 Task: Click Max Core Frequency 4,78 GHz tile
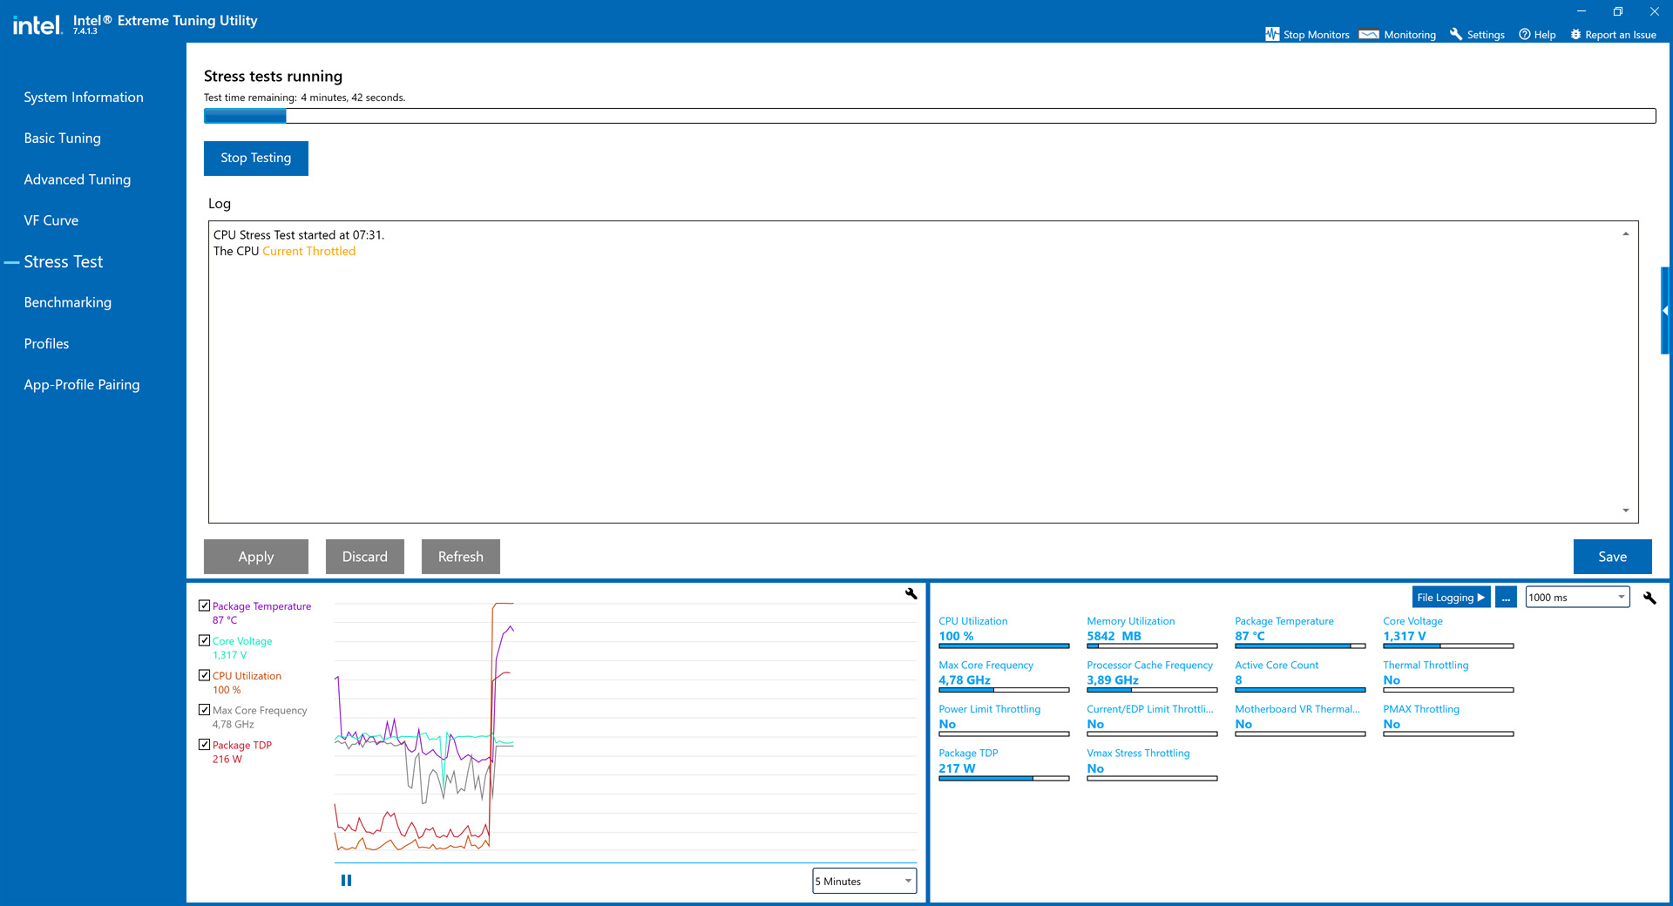[x=1004, y=677]
